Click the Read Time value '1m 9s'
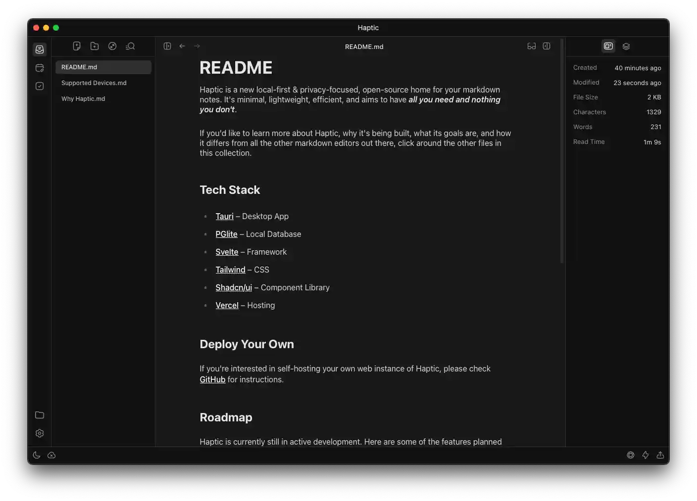Image resolution: width=697 pixels, height=501 pixels. [652, 142]
